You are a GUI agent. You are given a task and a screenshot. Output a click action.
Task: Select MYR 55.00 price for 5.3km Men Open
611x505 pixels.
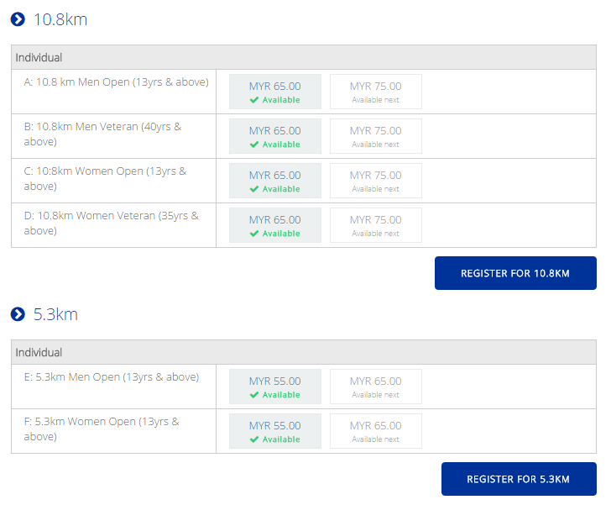click(275, 387)
